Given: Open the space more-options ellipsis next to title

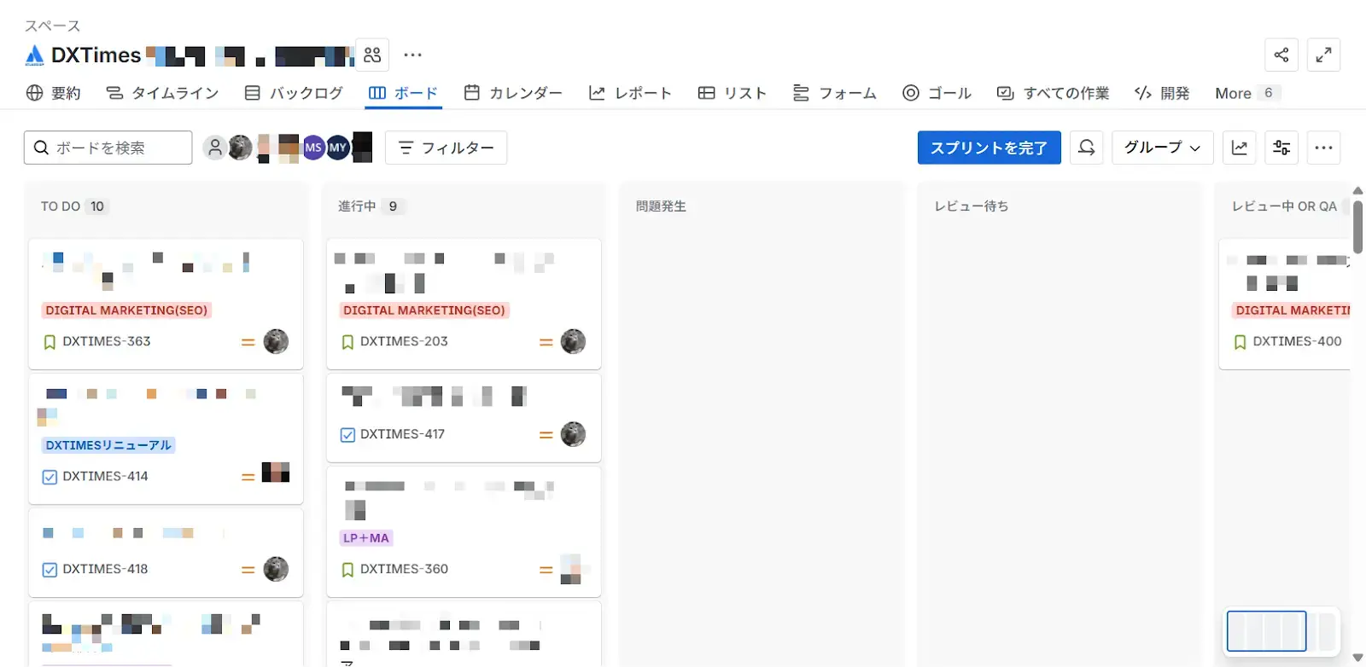Looking at the screenshot, I should pos(412,55).
